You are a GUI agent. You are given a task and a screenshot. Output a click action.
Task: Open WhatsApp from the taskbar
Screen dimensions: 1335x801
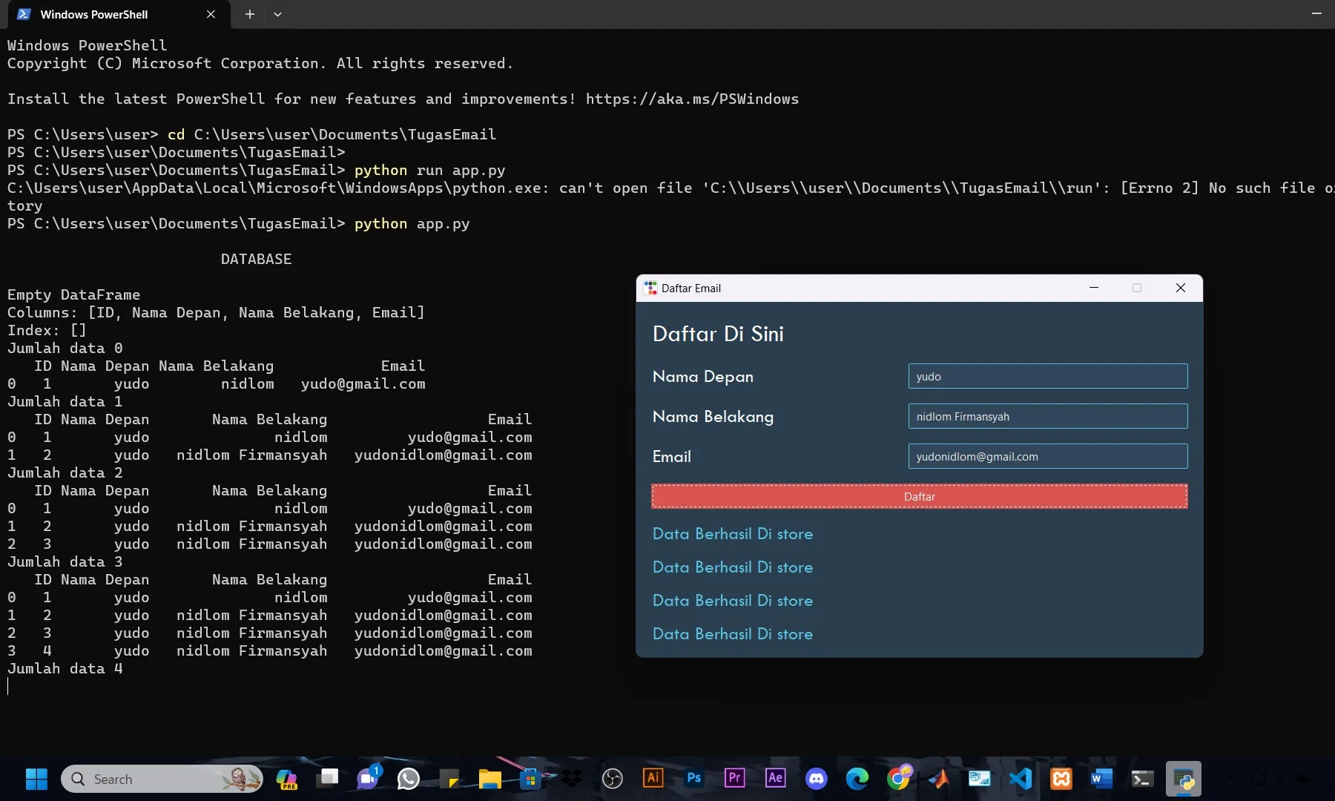(x=408, y=779)
